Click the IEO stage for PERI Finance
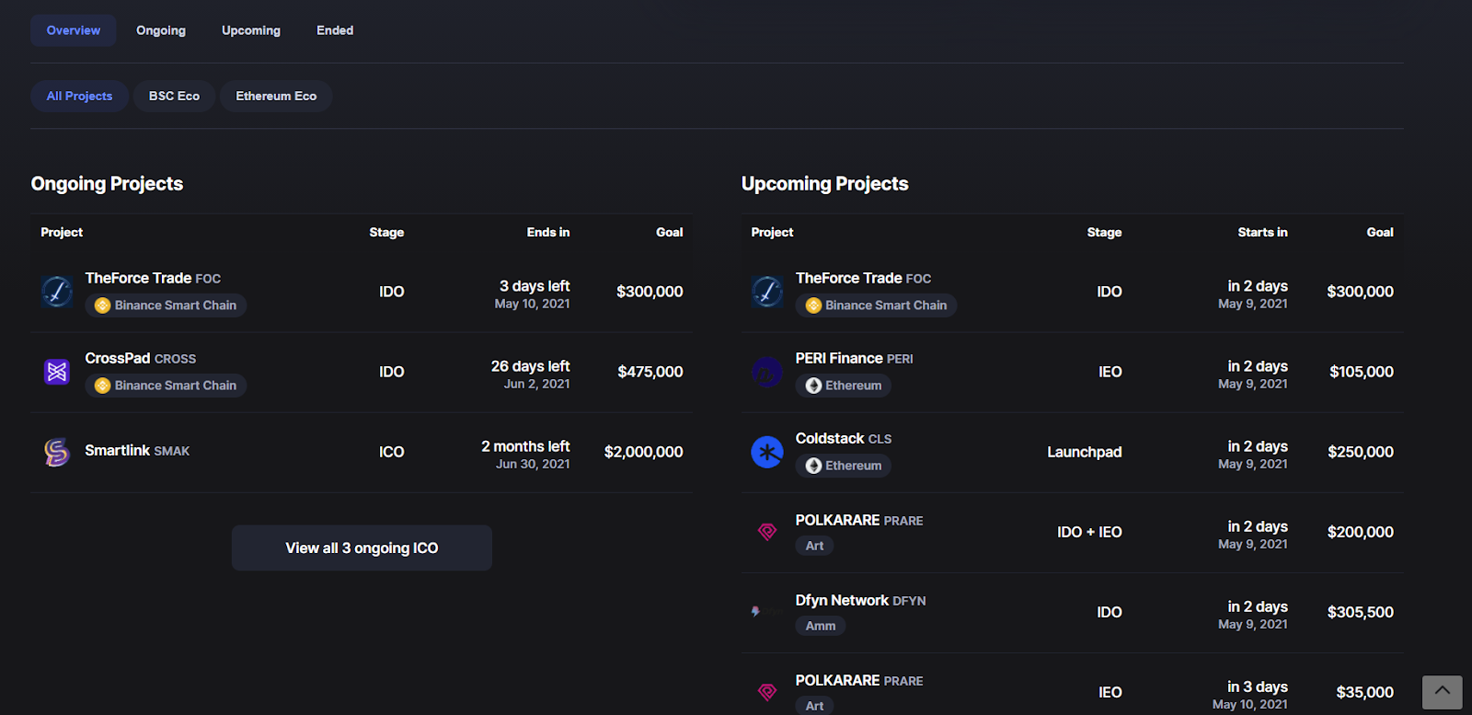1472x715 pixels. coord(1110,372)
